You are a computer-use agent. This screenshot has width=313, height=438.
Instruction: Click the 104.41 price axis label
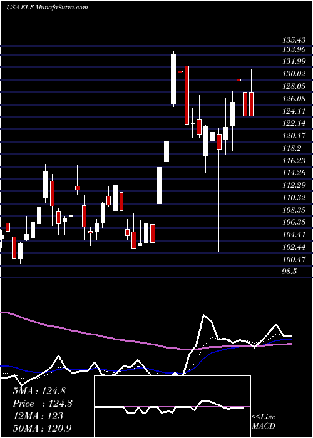(x=294, y=235)
